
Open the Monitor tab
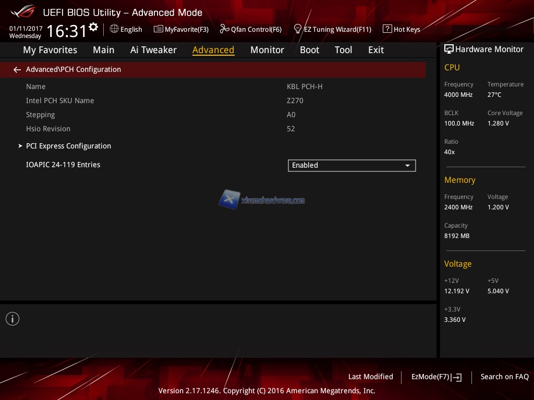(267, 50)
